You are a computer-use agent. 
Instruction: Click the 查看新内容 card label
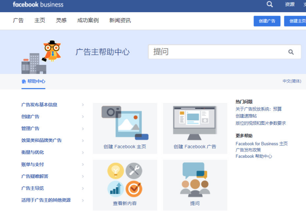point(125,204)
